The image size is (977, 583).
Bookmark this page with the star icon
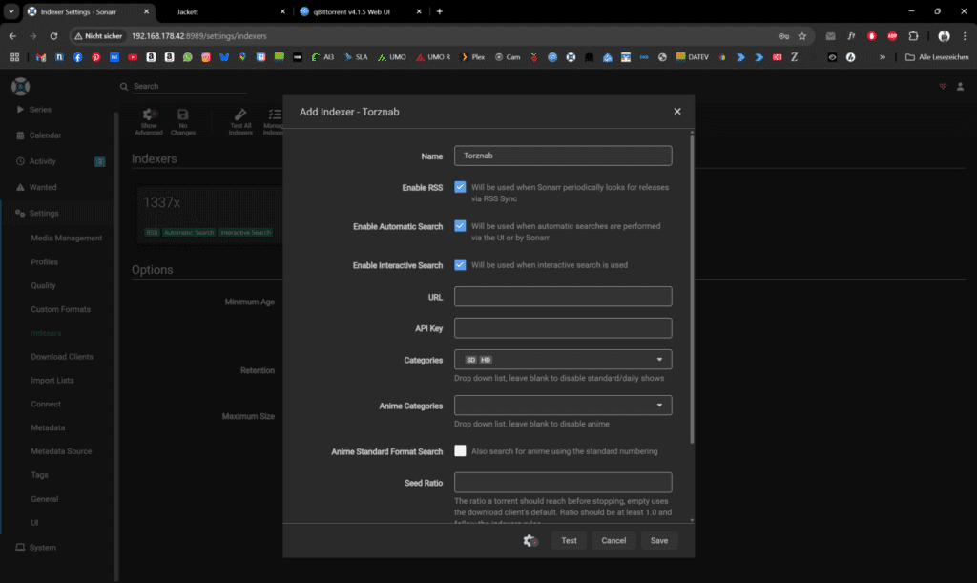(x=801, y=36)
